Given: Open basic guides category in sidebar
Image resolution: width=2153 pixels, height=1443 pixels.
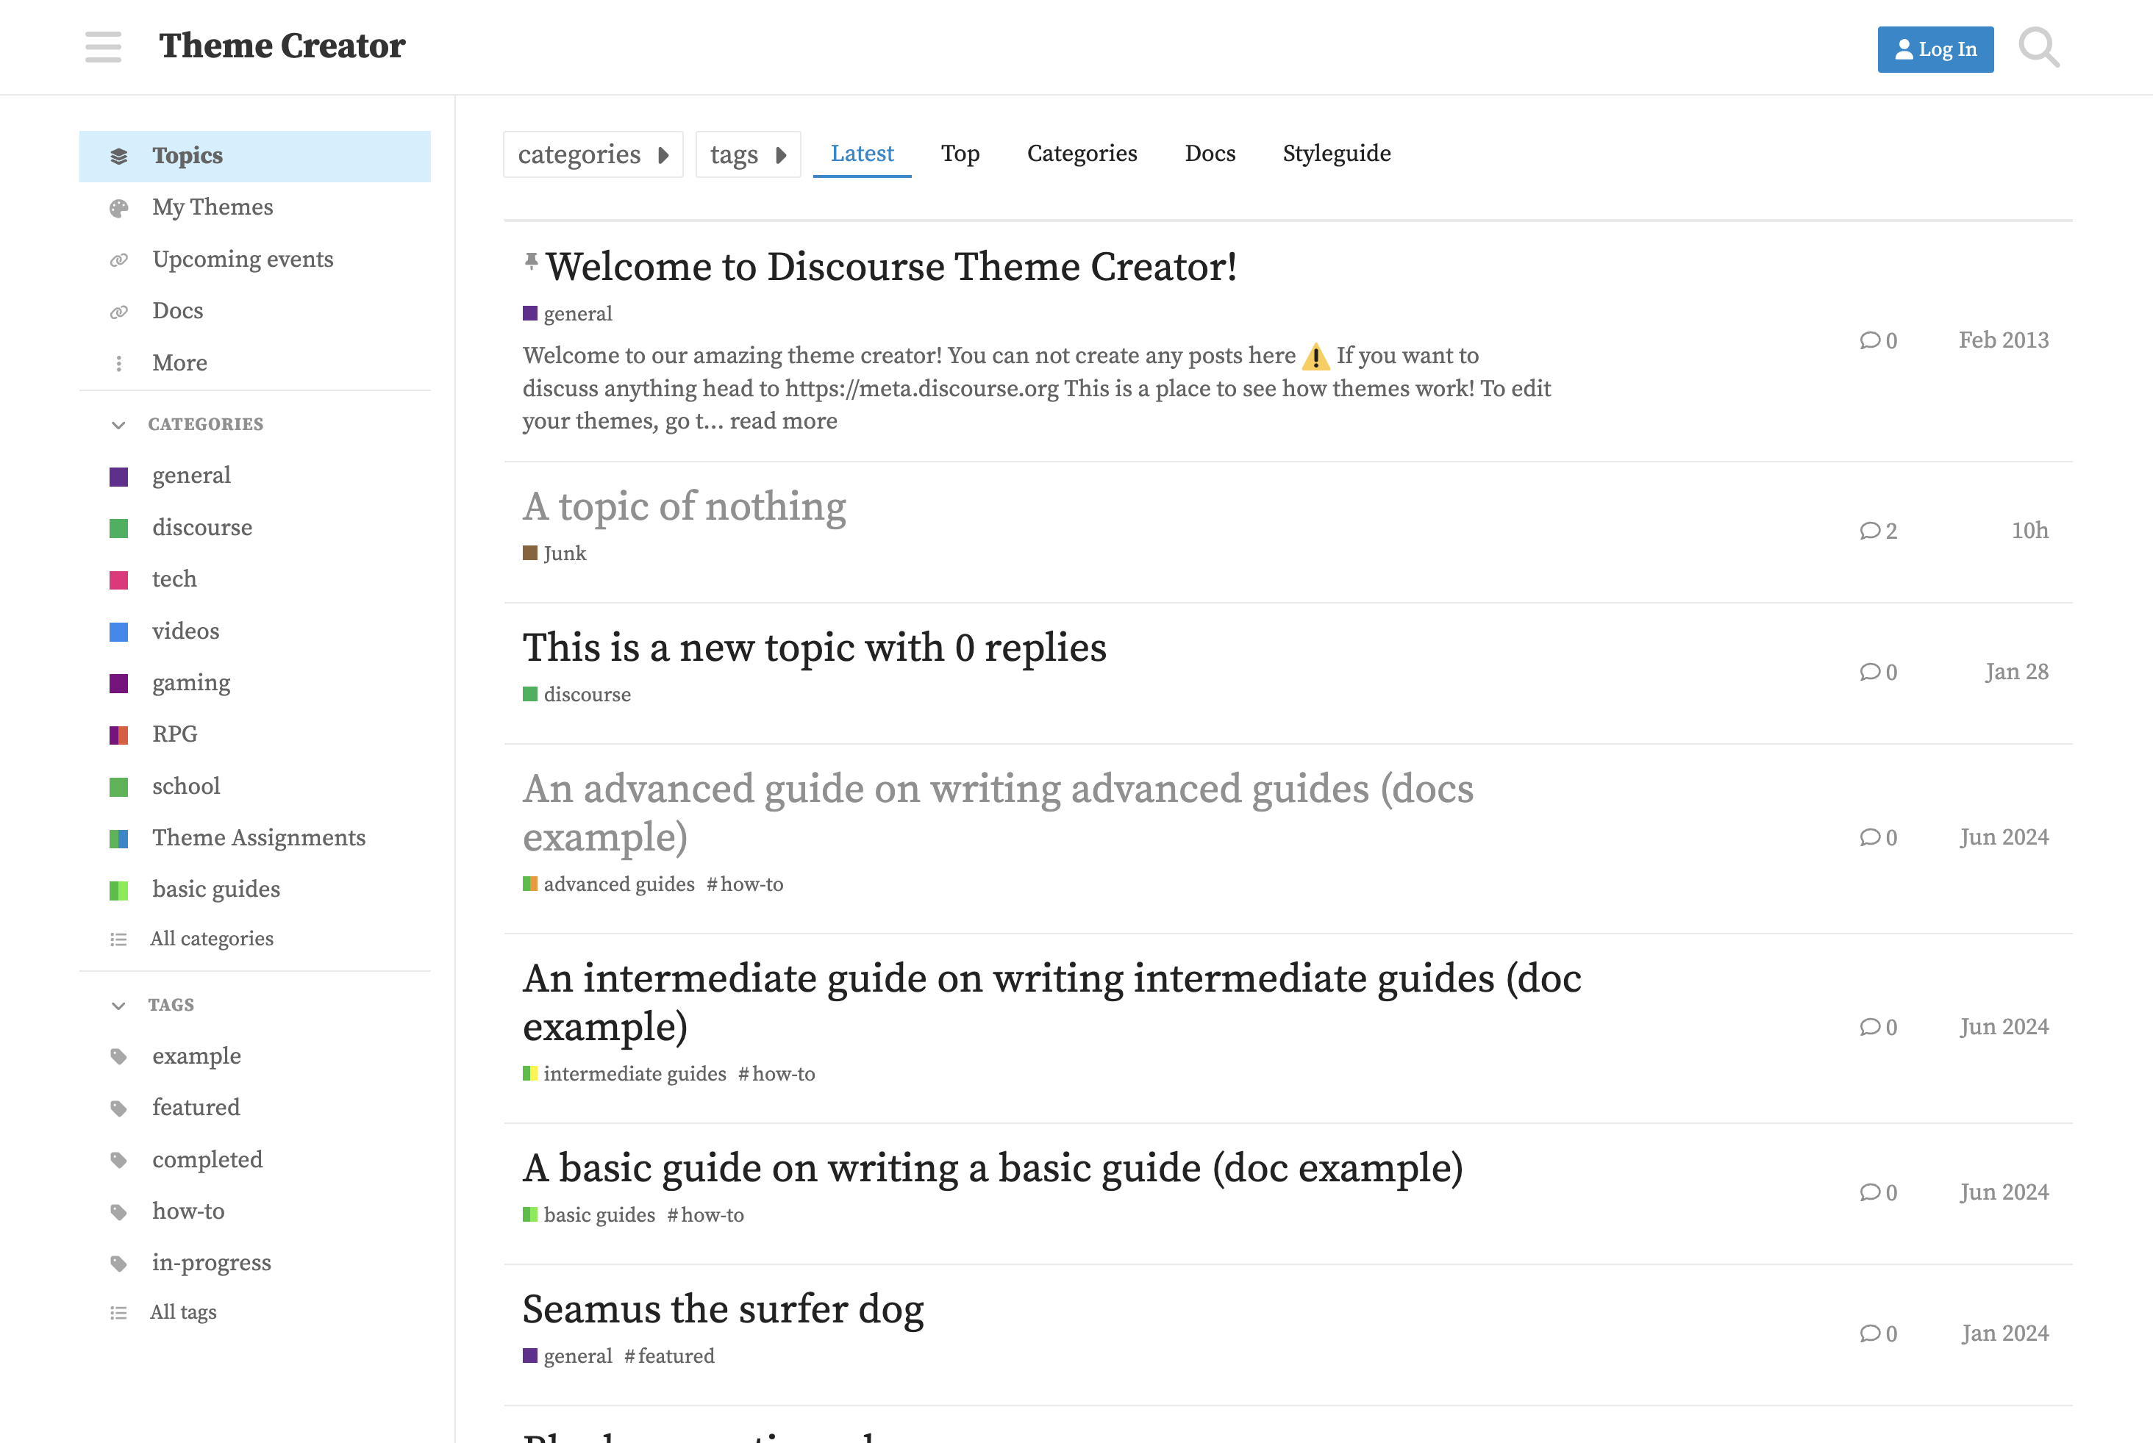Looking at the screenshot, I should coord(254,890).
